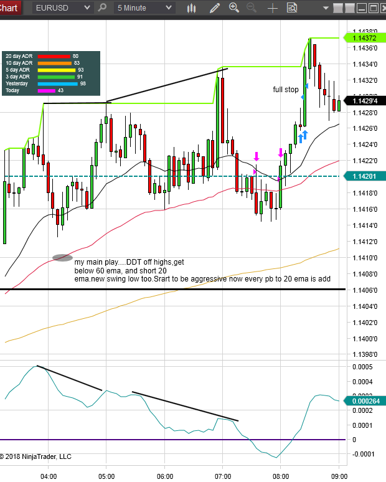Click the zoom out icon
386x482 pixels.
pyautogui.click(x=252, y=7)
